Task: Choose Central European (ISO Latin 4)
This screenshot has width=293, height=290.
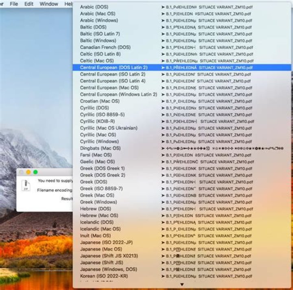Action: click(x=182, y=81)
